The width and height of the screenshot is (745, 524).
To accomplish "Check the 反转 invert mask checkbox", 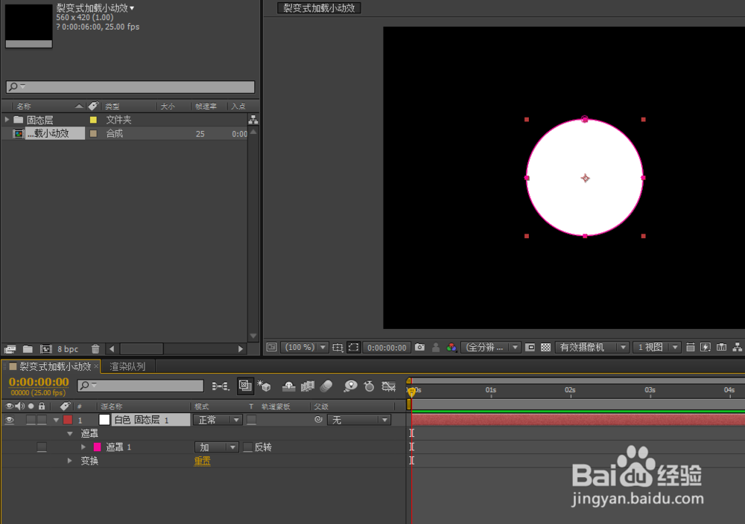I will pyautogui.click(x=247, y=447).
